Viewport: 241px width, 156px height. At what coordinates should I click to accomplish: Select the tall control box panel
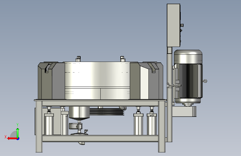click(x=173, y=25)
